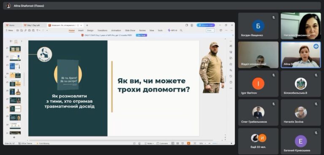The height and width of the screenshot is (155, 324).
Task: Open Igor Barinov participant tile
Action: click(258, 83)
